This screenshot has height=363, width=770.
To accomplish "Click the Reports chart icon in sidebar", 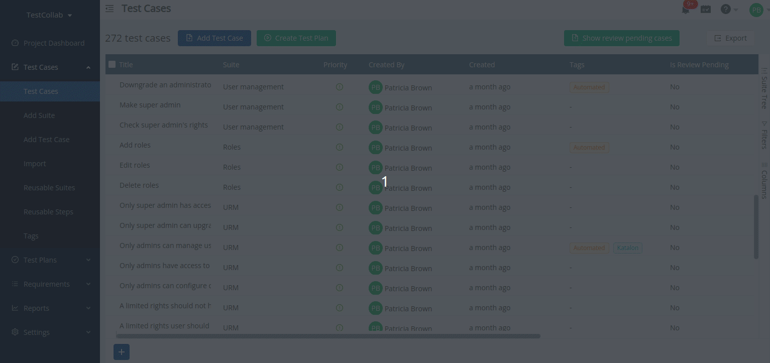I will (x=15, y=308).
